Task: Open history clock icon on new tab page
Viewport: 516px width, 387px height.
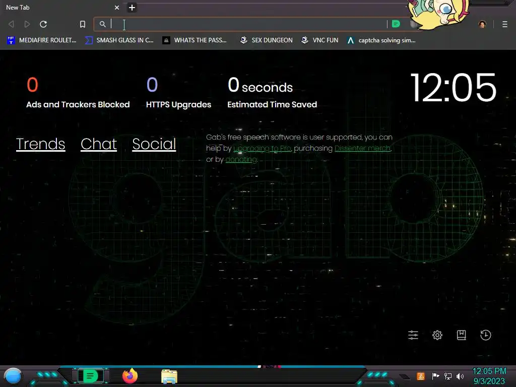Action: [486, 335]
